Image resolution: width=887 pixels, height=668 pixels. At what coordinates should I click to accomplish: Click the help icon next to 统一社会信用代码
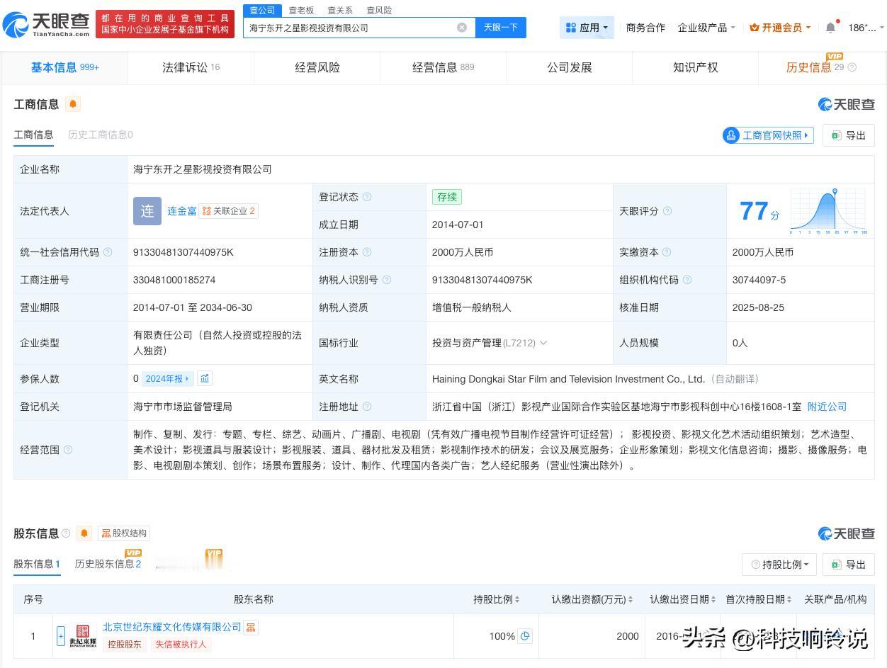[108, 252]
